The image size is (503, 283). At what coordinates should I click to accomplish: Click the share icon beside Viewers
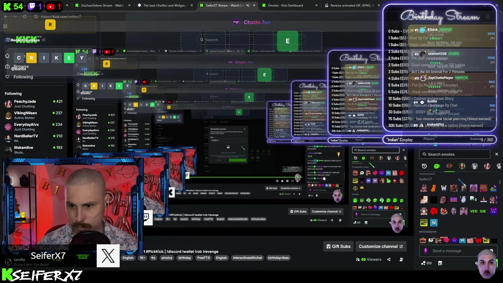click(x=389, y=259)
